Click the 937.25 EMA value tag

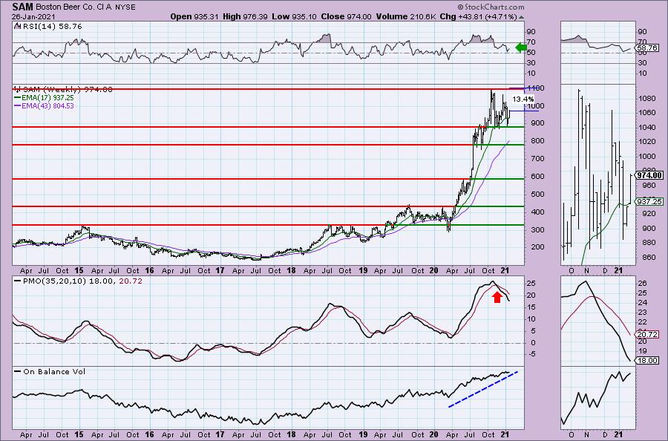(649, 201)
